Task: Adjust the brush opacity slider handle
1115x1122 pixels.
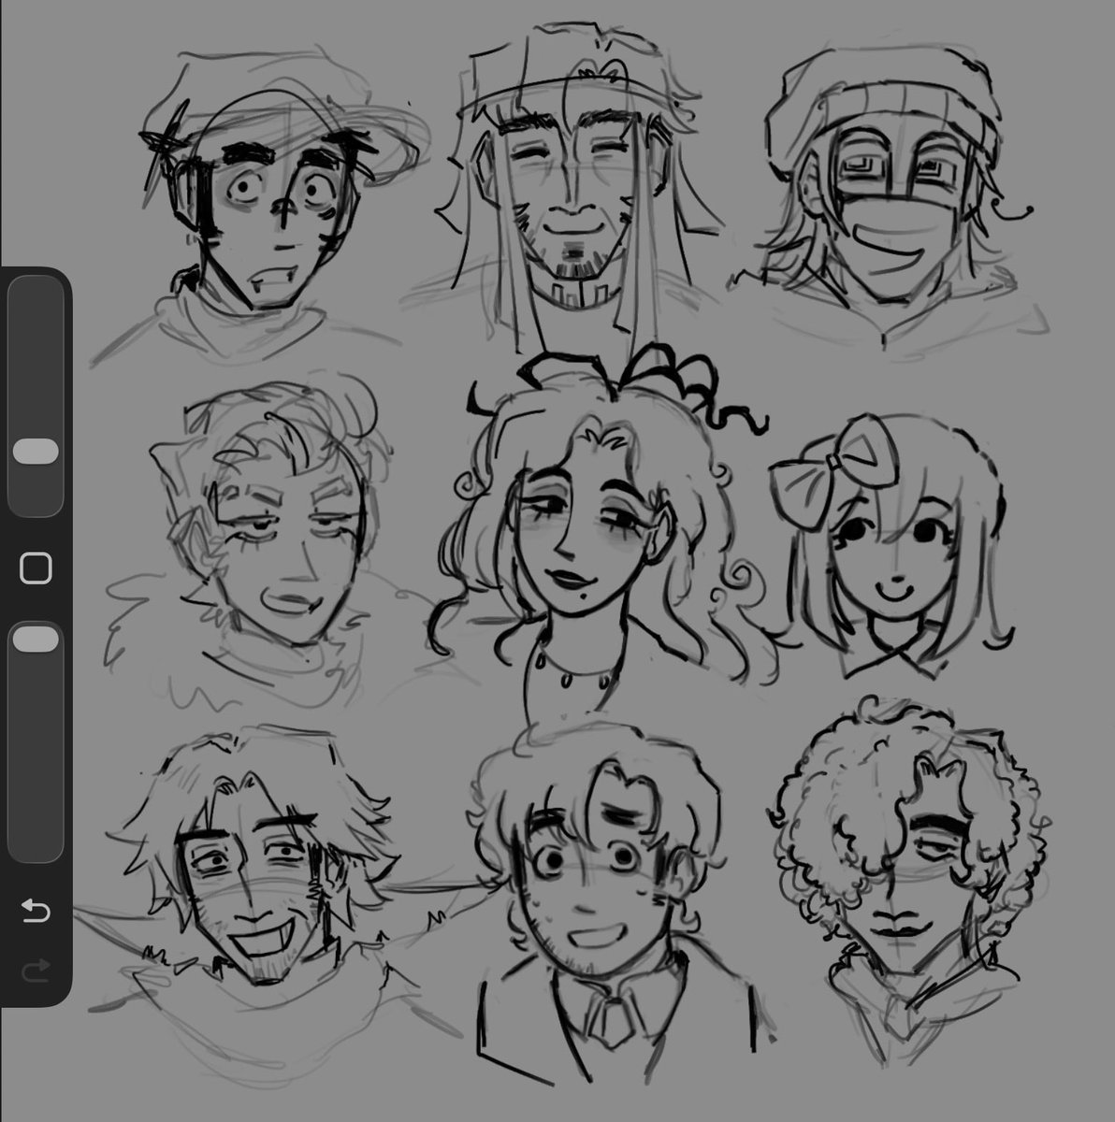Action: pyautogui.click(x=36, y=639)
